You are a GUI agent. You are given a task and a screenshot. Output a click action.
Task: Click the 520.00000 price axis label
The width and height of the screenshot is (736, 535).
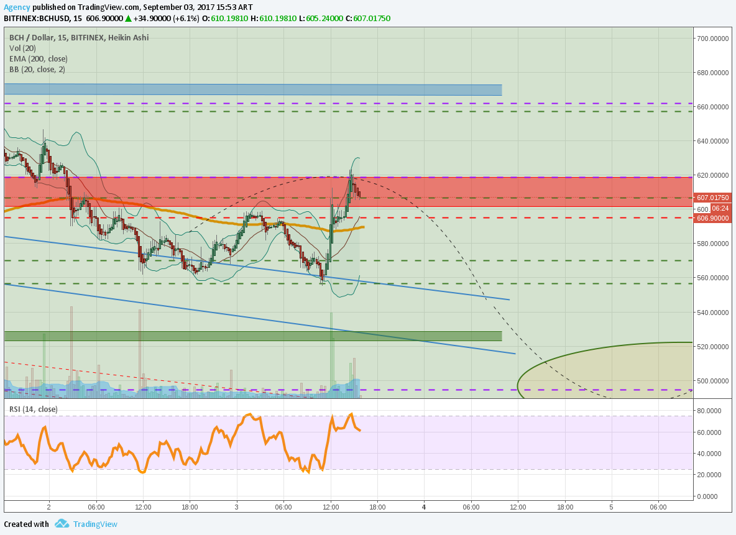713,347
